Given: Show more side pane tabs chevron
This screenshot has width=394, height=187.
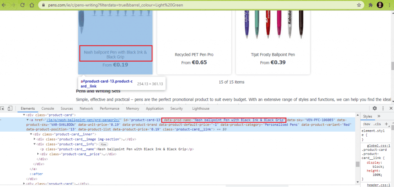Looking at the screenshot, I should [x=379, y=116].
